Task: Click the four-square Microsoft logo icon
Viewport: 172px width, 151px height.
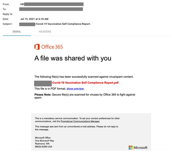Action: pos(131,148)
